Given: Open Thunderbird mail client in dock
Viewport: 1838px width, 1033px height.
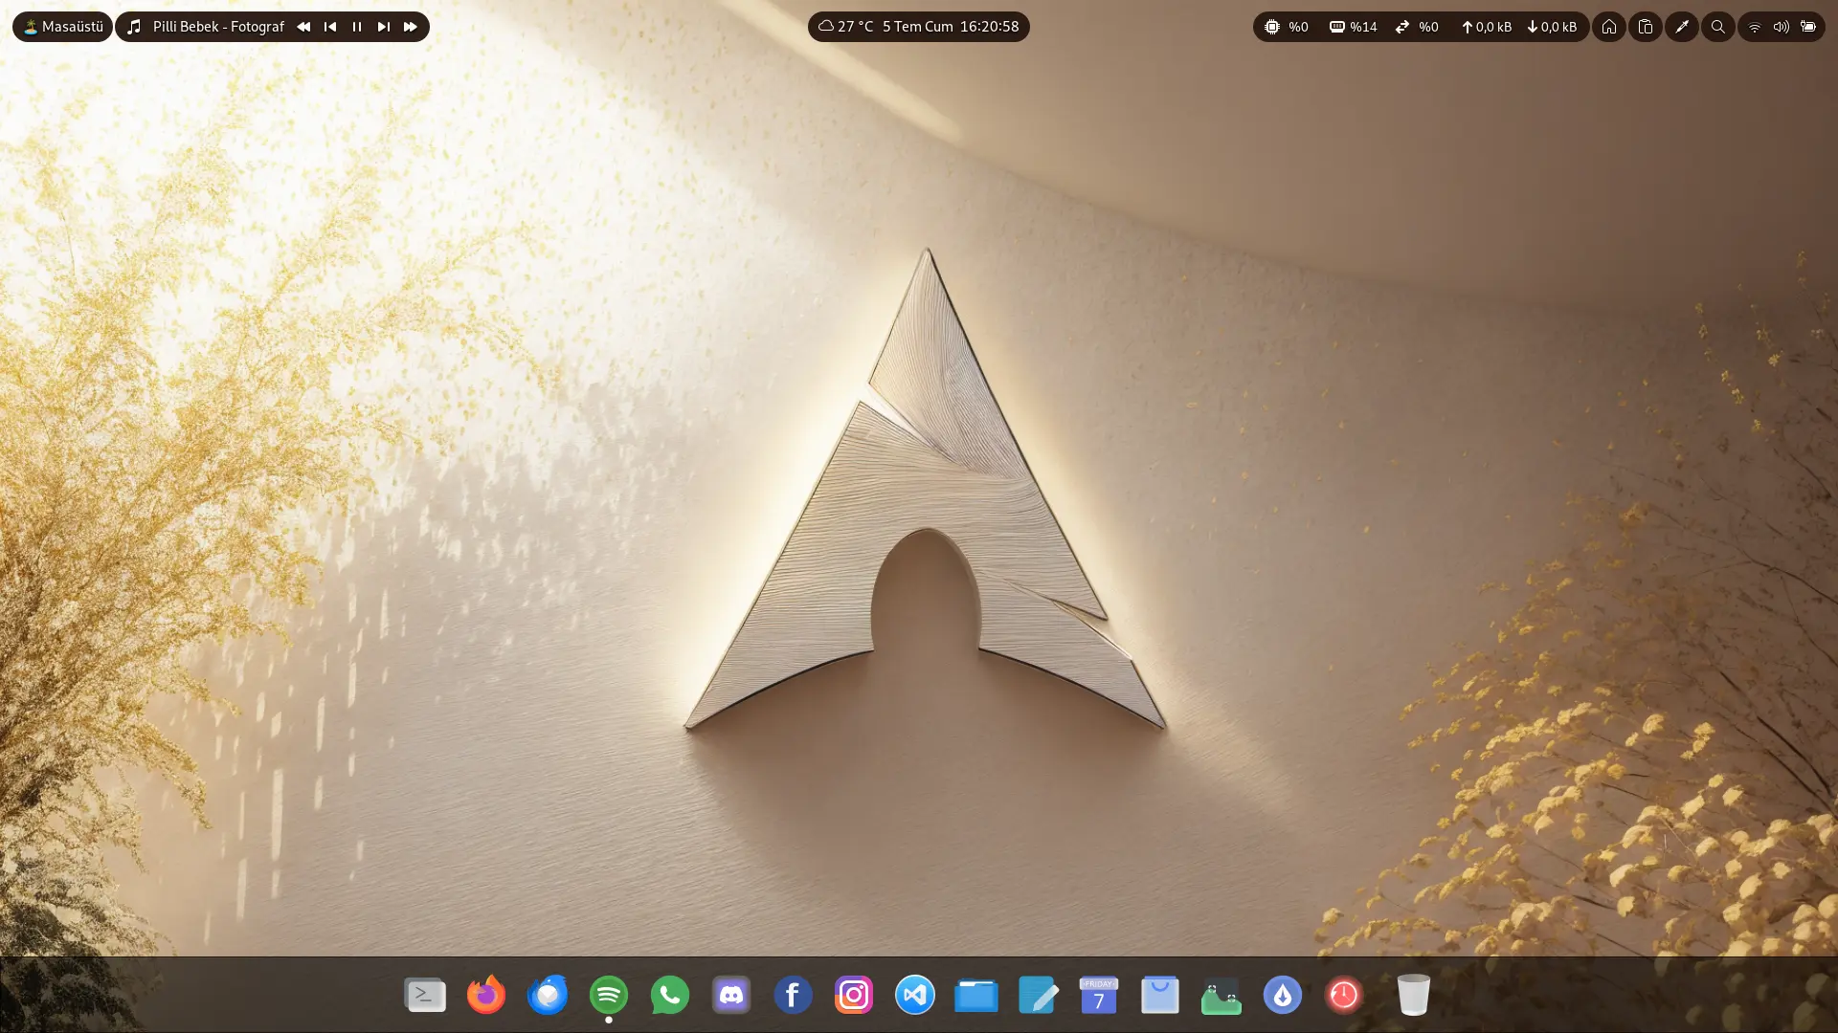Looking at the screenshot, I should tap(548, 996).
